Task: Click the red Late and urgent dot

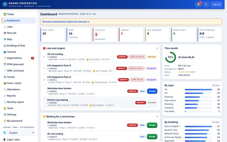Action: (x=44, y=48)
